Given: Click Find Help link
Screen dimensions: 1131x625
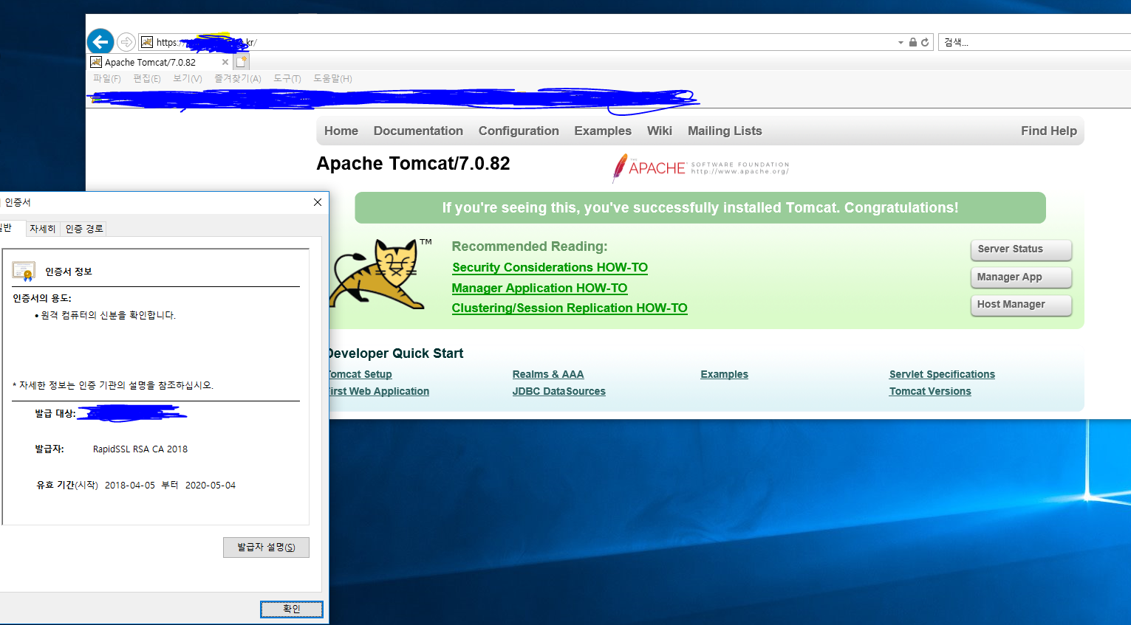Looking at the screenshot, I should pyautogui.click(x=1049, y=131).
